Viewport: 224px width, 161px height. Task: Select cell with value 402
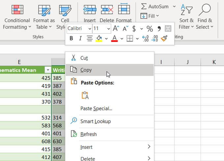58,94
